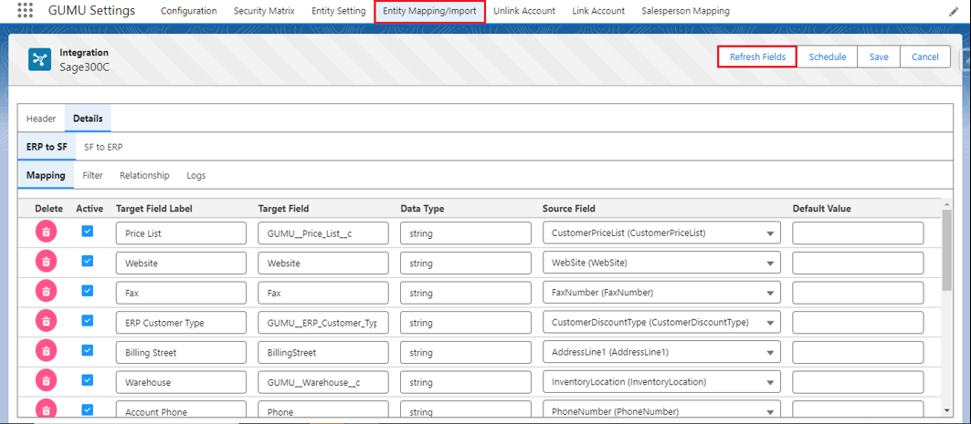Viewport: 971px width, 424px height.
Task: Toggle Active checkbox for Warehouse row
Action: pos(88,380)
